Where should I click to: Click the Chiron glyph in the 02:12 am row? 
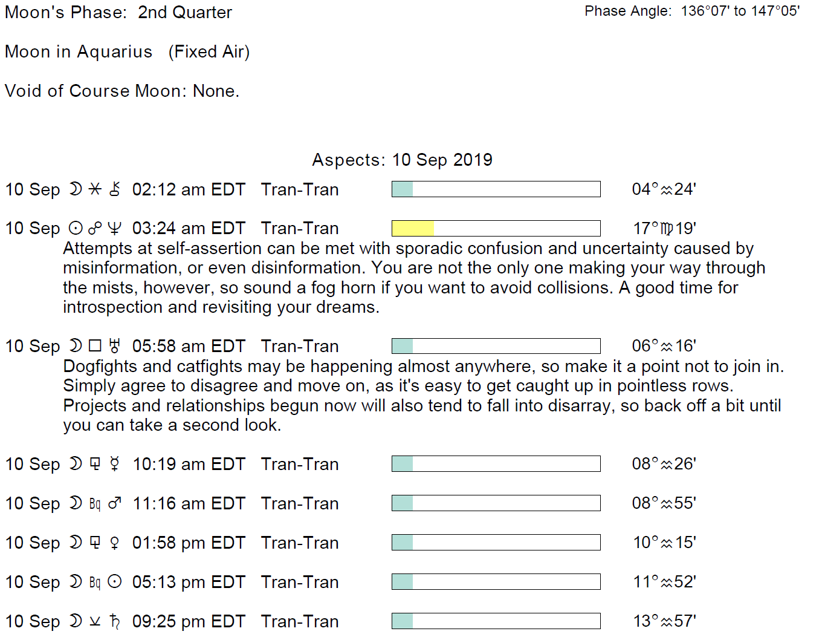pos(115,189)
